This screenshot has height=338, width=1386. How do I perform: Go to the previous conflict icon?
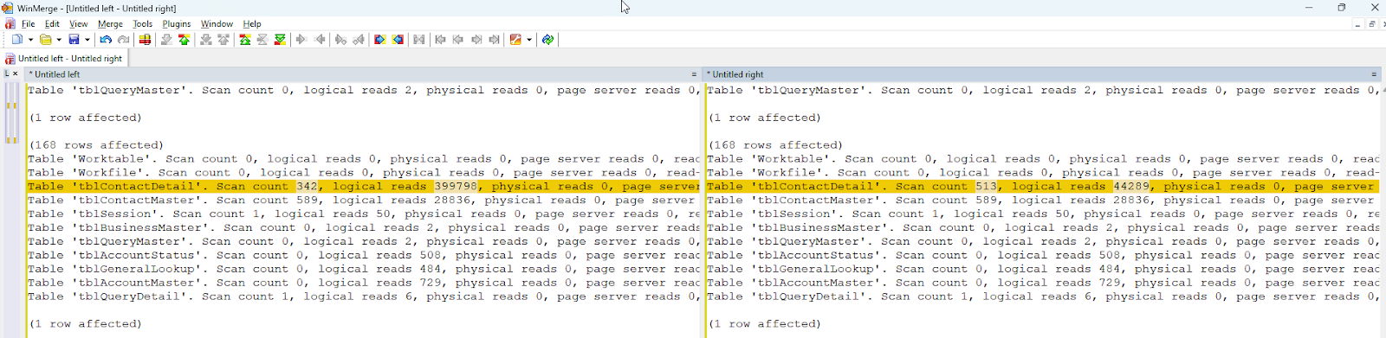click(x=223, y=40)
